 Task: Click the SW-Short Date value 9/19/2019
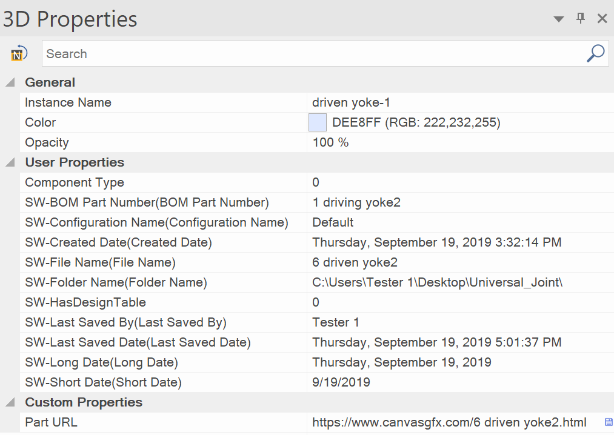(341, 382)
